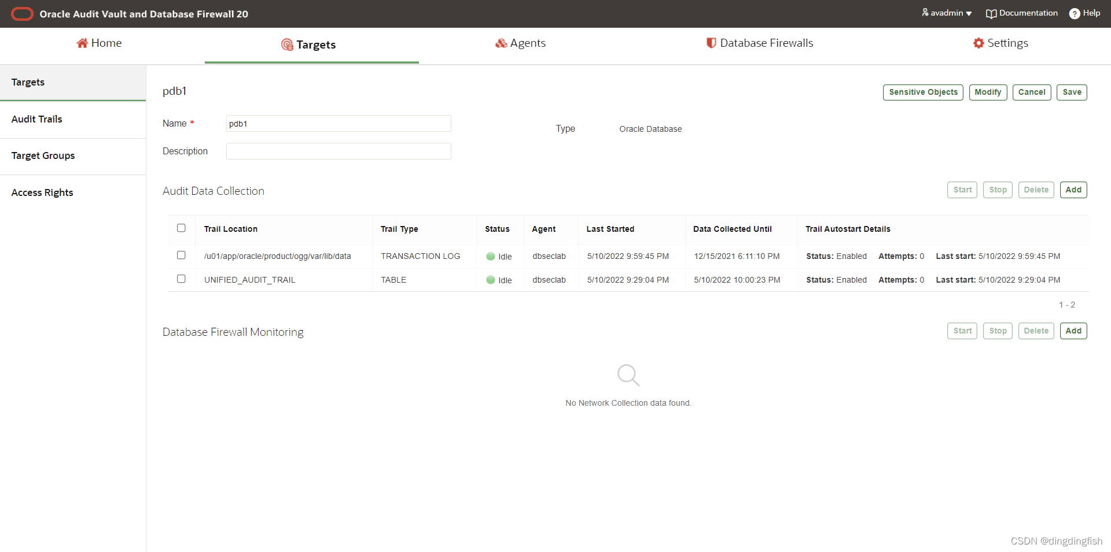
Task: Click the /u01/app/oracle/product/ogg/var/lib/data cell
Action: [x=277, y=257]
